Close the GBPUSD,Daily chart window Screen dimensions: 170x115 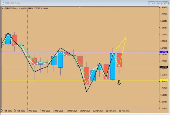coord(165,3)
